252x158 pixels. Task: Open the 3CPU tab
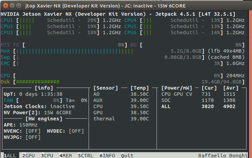tap(47, 156)
